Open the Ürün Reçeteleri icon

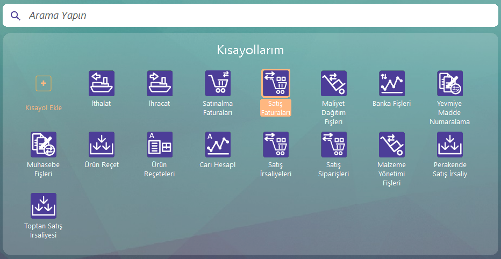click(x=160, y=145)
